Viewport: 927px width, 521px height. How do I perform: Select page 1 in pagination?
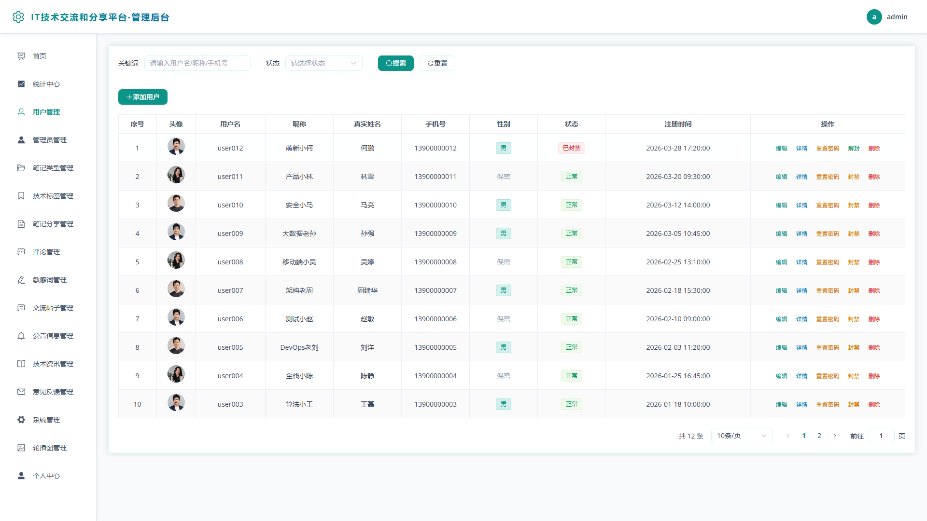click(x=804, y=436)
